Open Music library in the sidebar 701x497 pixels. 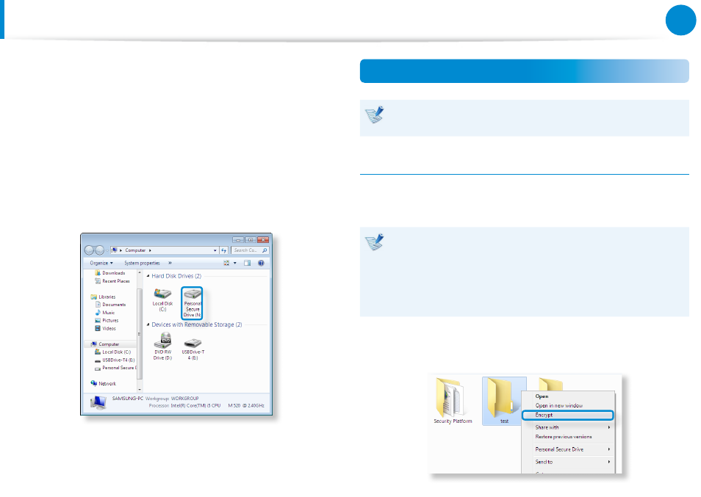point(105,313)
